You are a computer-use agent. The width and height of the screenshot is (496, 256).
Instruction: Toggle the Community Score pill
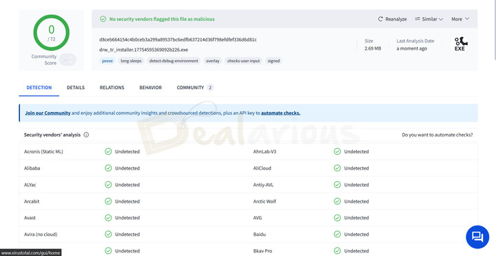(68, 59)
